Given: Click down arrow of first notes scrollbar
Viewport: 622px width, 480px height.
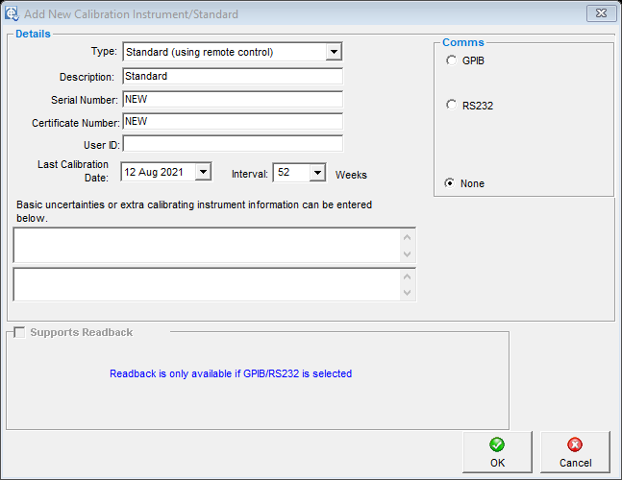Looking at the screenshot, I should coord(408,253).
